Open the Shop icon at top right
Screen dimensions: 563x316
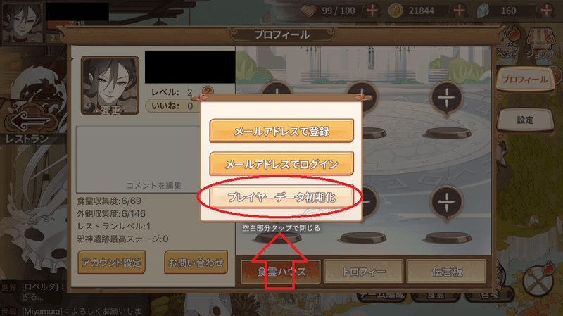tap(540, 44)
